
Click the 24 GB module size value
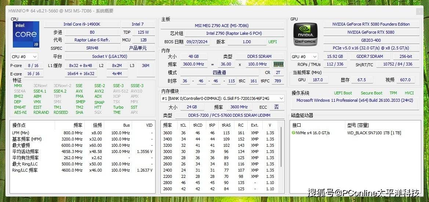[x=192, y=107]
